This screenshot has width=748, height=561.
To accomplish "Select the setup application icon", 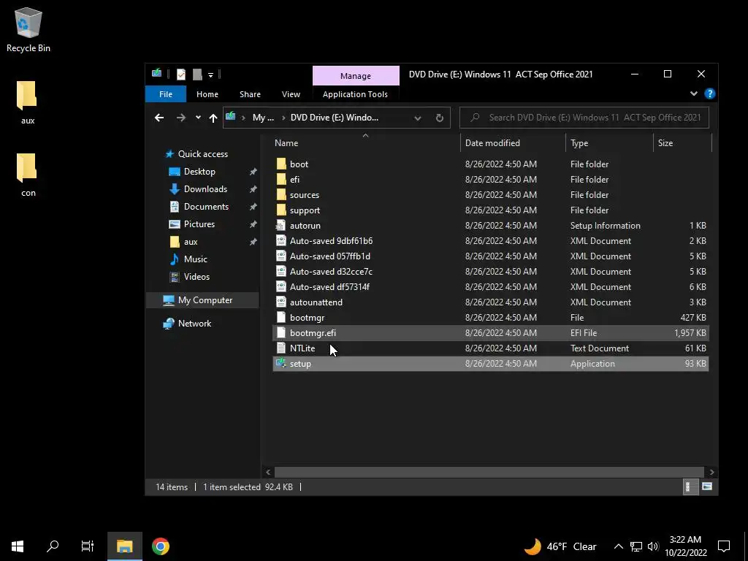I will [281, 364].
